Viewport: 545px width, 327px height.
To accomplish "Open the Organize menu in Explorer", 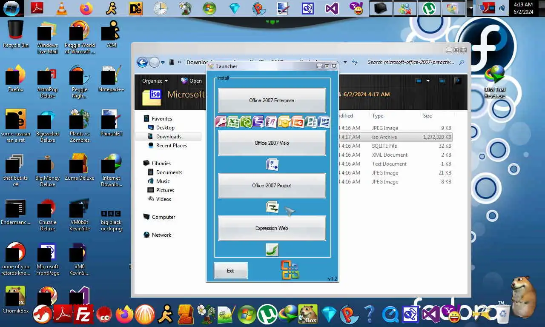I will point(155,80).
